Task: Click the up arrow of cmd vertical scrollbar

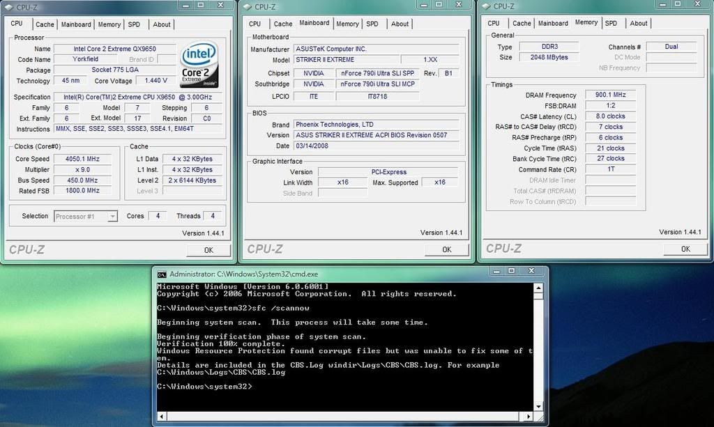Action: click(x=538, y=288)
